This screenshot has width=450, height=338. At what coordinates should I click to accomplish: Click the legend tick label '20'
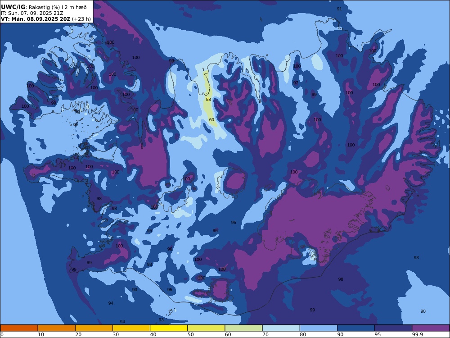click(x=79, y=334)
